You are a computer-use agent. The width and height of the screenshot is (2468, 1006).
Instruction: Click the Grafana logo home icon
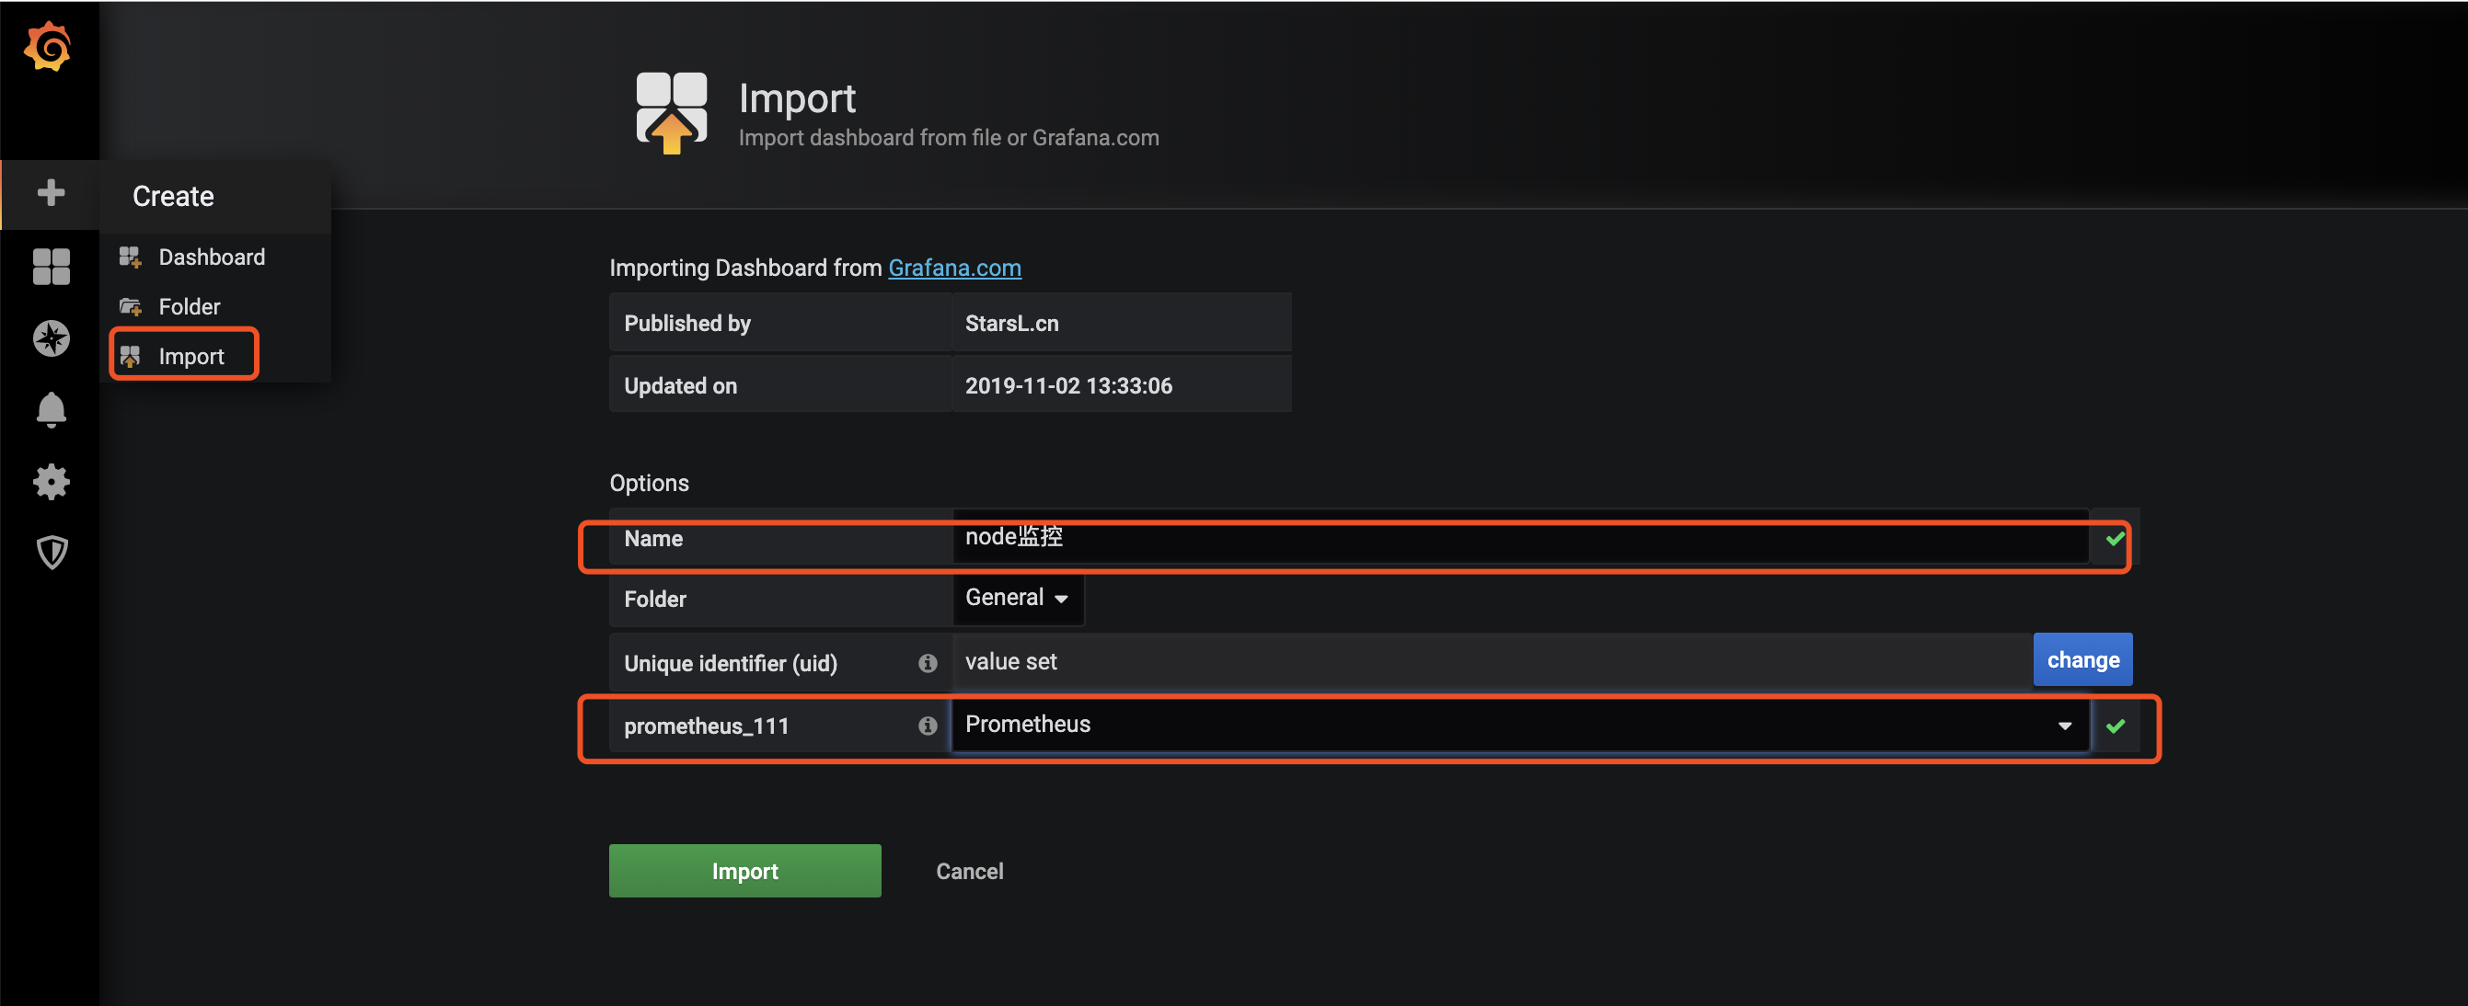coord(48,46)
